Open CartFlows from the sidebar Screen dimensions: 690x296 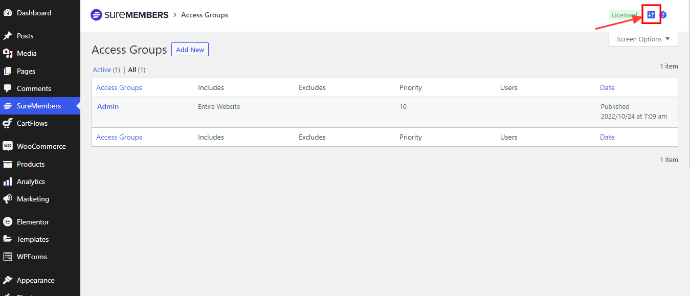[32, 123]
